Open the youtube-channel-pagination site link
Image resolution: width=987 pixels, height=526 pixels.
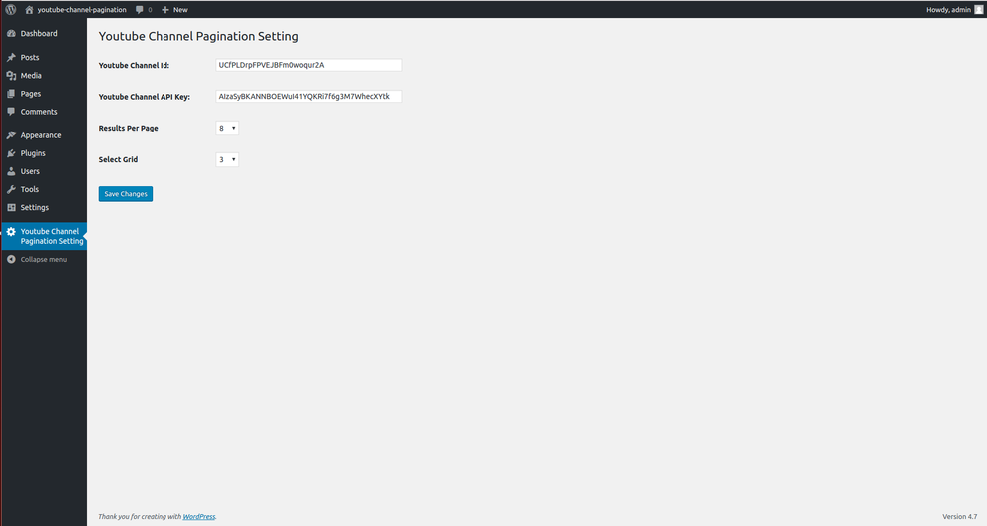[81, 9]
